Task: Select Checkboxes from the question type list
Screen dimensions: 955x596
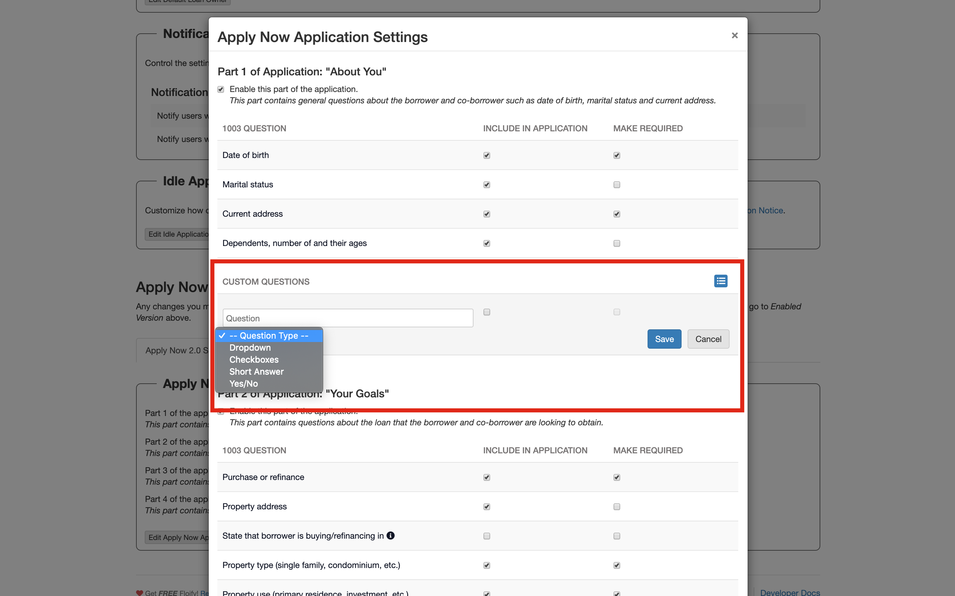Action: 253,359
